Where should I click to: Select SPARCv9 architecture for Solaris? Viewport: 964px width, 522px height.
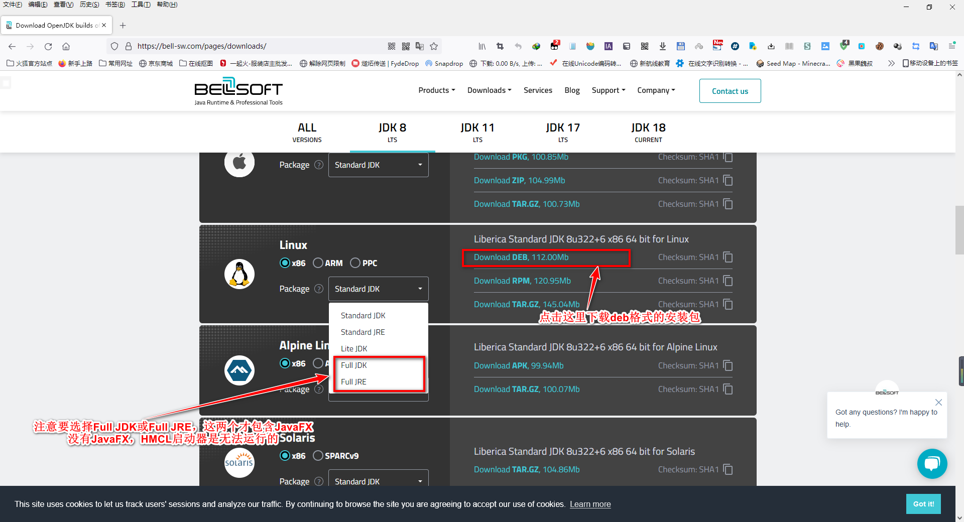click(318, 456)
